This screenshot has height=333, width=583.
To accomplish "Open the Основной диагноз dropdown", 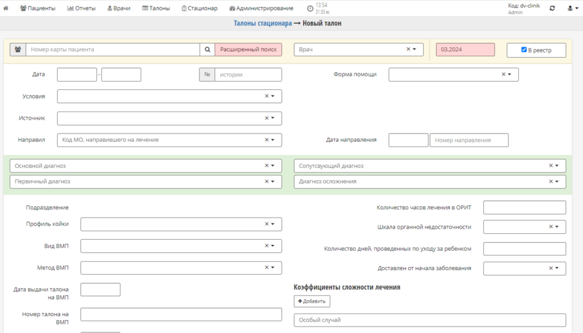I will (x=273, y=165).
